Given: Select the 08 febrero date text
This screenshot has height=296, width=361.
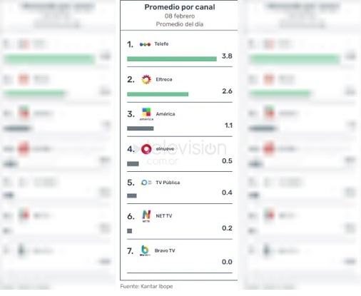Looking at the screenshot, I should point(180,16).
